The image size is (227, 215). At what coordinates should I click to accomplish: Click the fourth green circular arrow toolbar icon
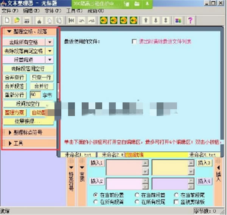tap(134, 20)
